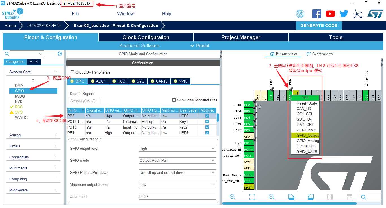Zoom out on the chip pinout view
The height and width of the screenshot is (208, 386).
click(272, 197)
